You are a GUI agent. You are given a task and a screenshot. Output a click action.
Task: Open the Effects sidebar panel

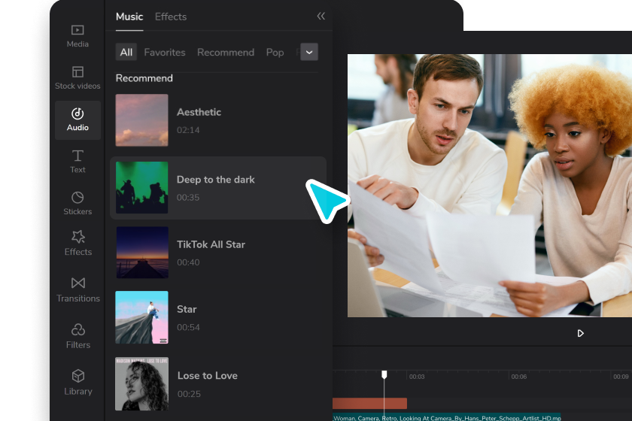pyautogui.click(x=77, y=244)
